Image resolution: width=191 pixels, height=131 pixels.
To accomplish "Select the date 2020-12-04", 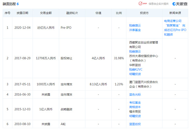I will point(22,28).
